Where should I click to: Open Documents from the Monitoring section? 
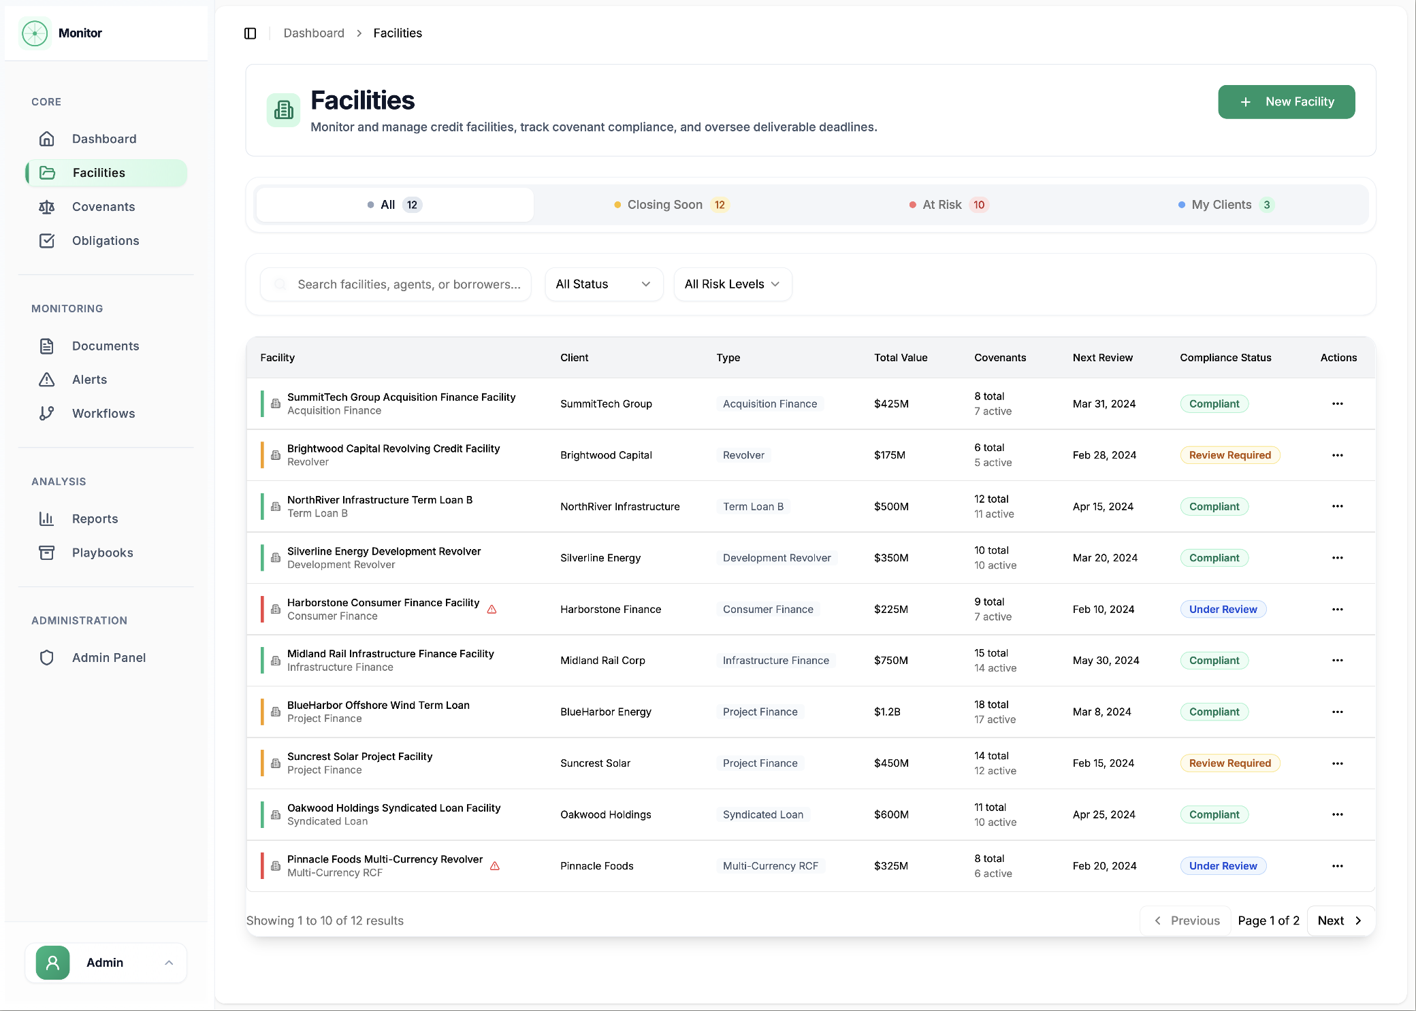click(x=47, y=346)
